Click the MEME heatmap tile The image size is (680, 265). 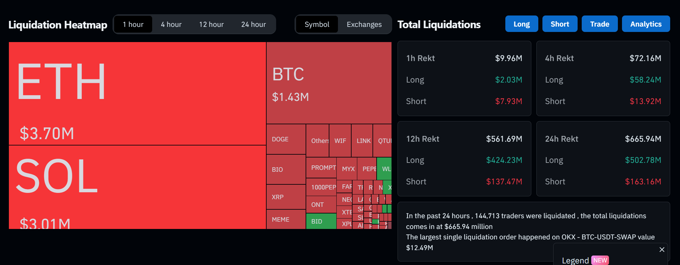click(286, 219)
